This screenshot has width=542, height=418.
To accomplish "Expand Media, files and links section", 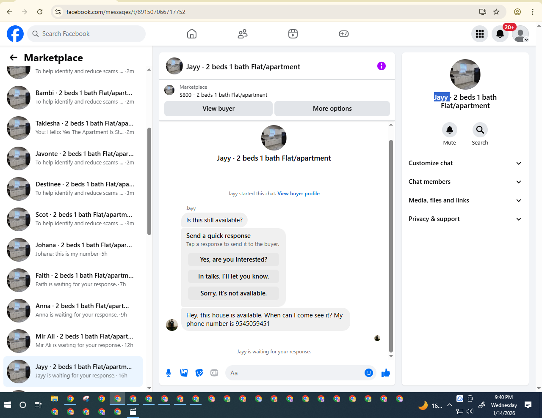I will tap(465, 200).
